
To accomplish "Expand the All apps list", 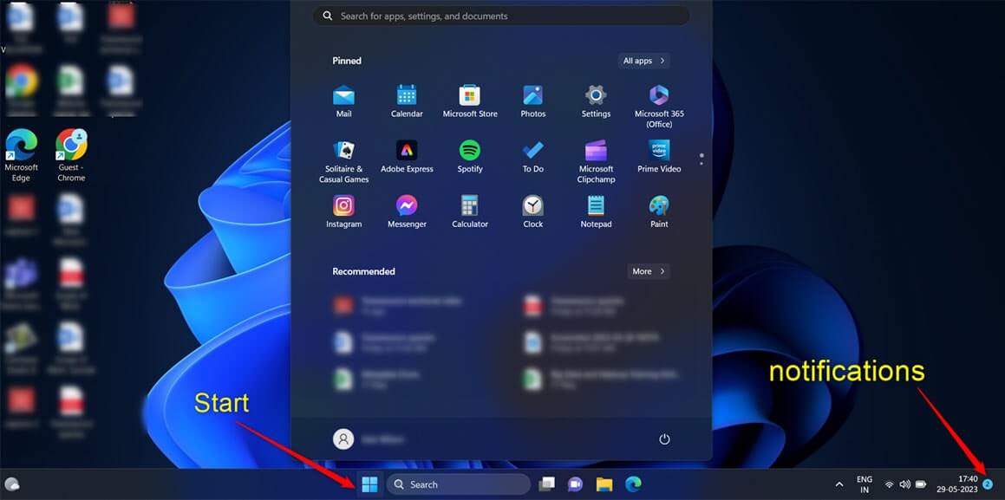I will click(644, 61).
